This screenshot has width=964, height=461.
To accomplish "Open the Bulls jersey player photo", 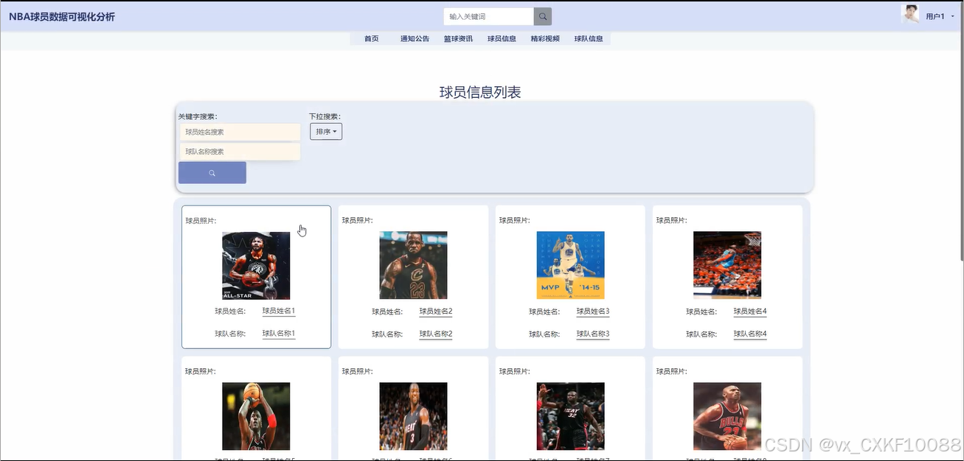I will 727,416.
